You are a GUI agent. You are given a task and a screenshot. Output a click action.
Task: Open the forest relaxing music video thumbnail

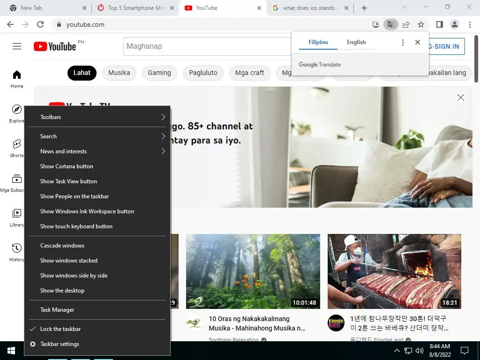click(x=253, y=271)
